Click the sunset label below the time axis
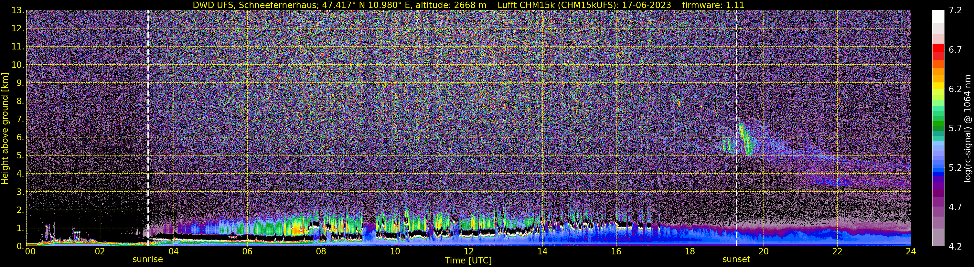Screen dimensions: 974x267 click(736, 260)
